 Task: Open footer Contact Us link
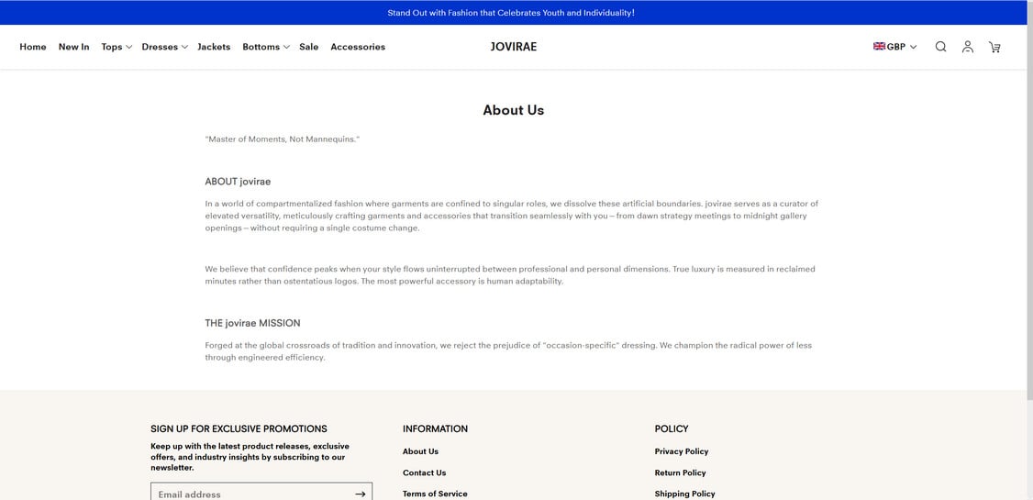pyautogui.click(x=424, y=472)
